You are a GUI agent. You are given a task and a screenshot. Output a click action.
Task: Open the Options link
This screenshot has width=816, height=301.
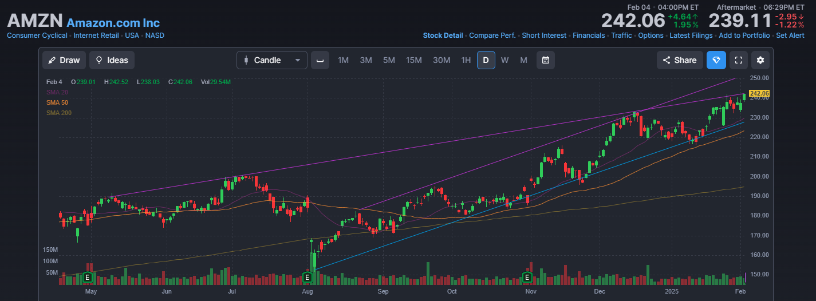click(651, 35)
